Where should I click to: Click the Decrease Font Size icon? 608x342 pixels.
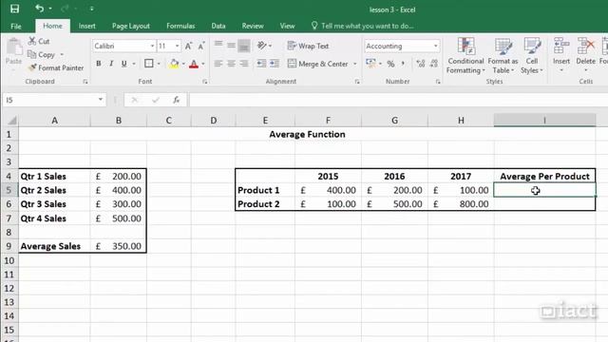201,46
